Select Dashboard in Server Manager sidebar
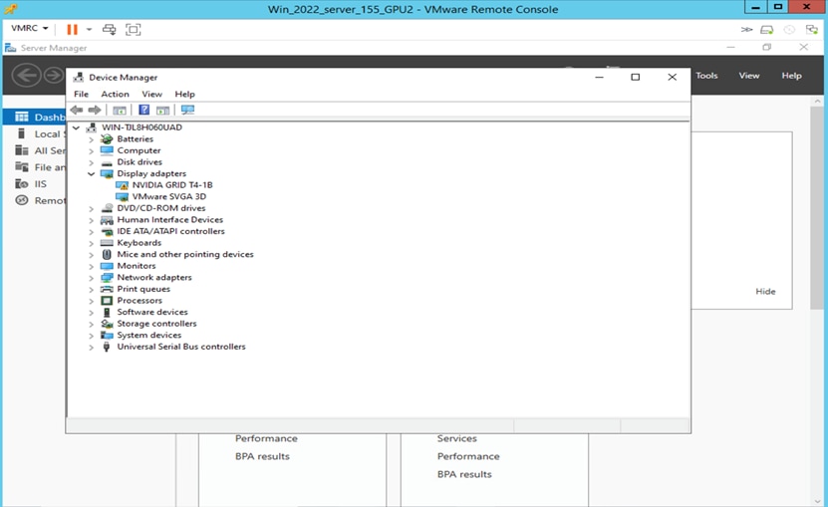This screenshot has width=828, height=507. tap(35, 117)
